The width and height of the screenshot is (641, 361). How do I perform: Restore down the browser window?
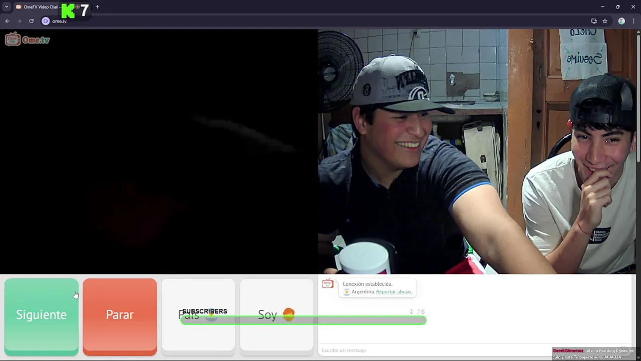click(x=617, y=7)
